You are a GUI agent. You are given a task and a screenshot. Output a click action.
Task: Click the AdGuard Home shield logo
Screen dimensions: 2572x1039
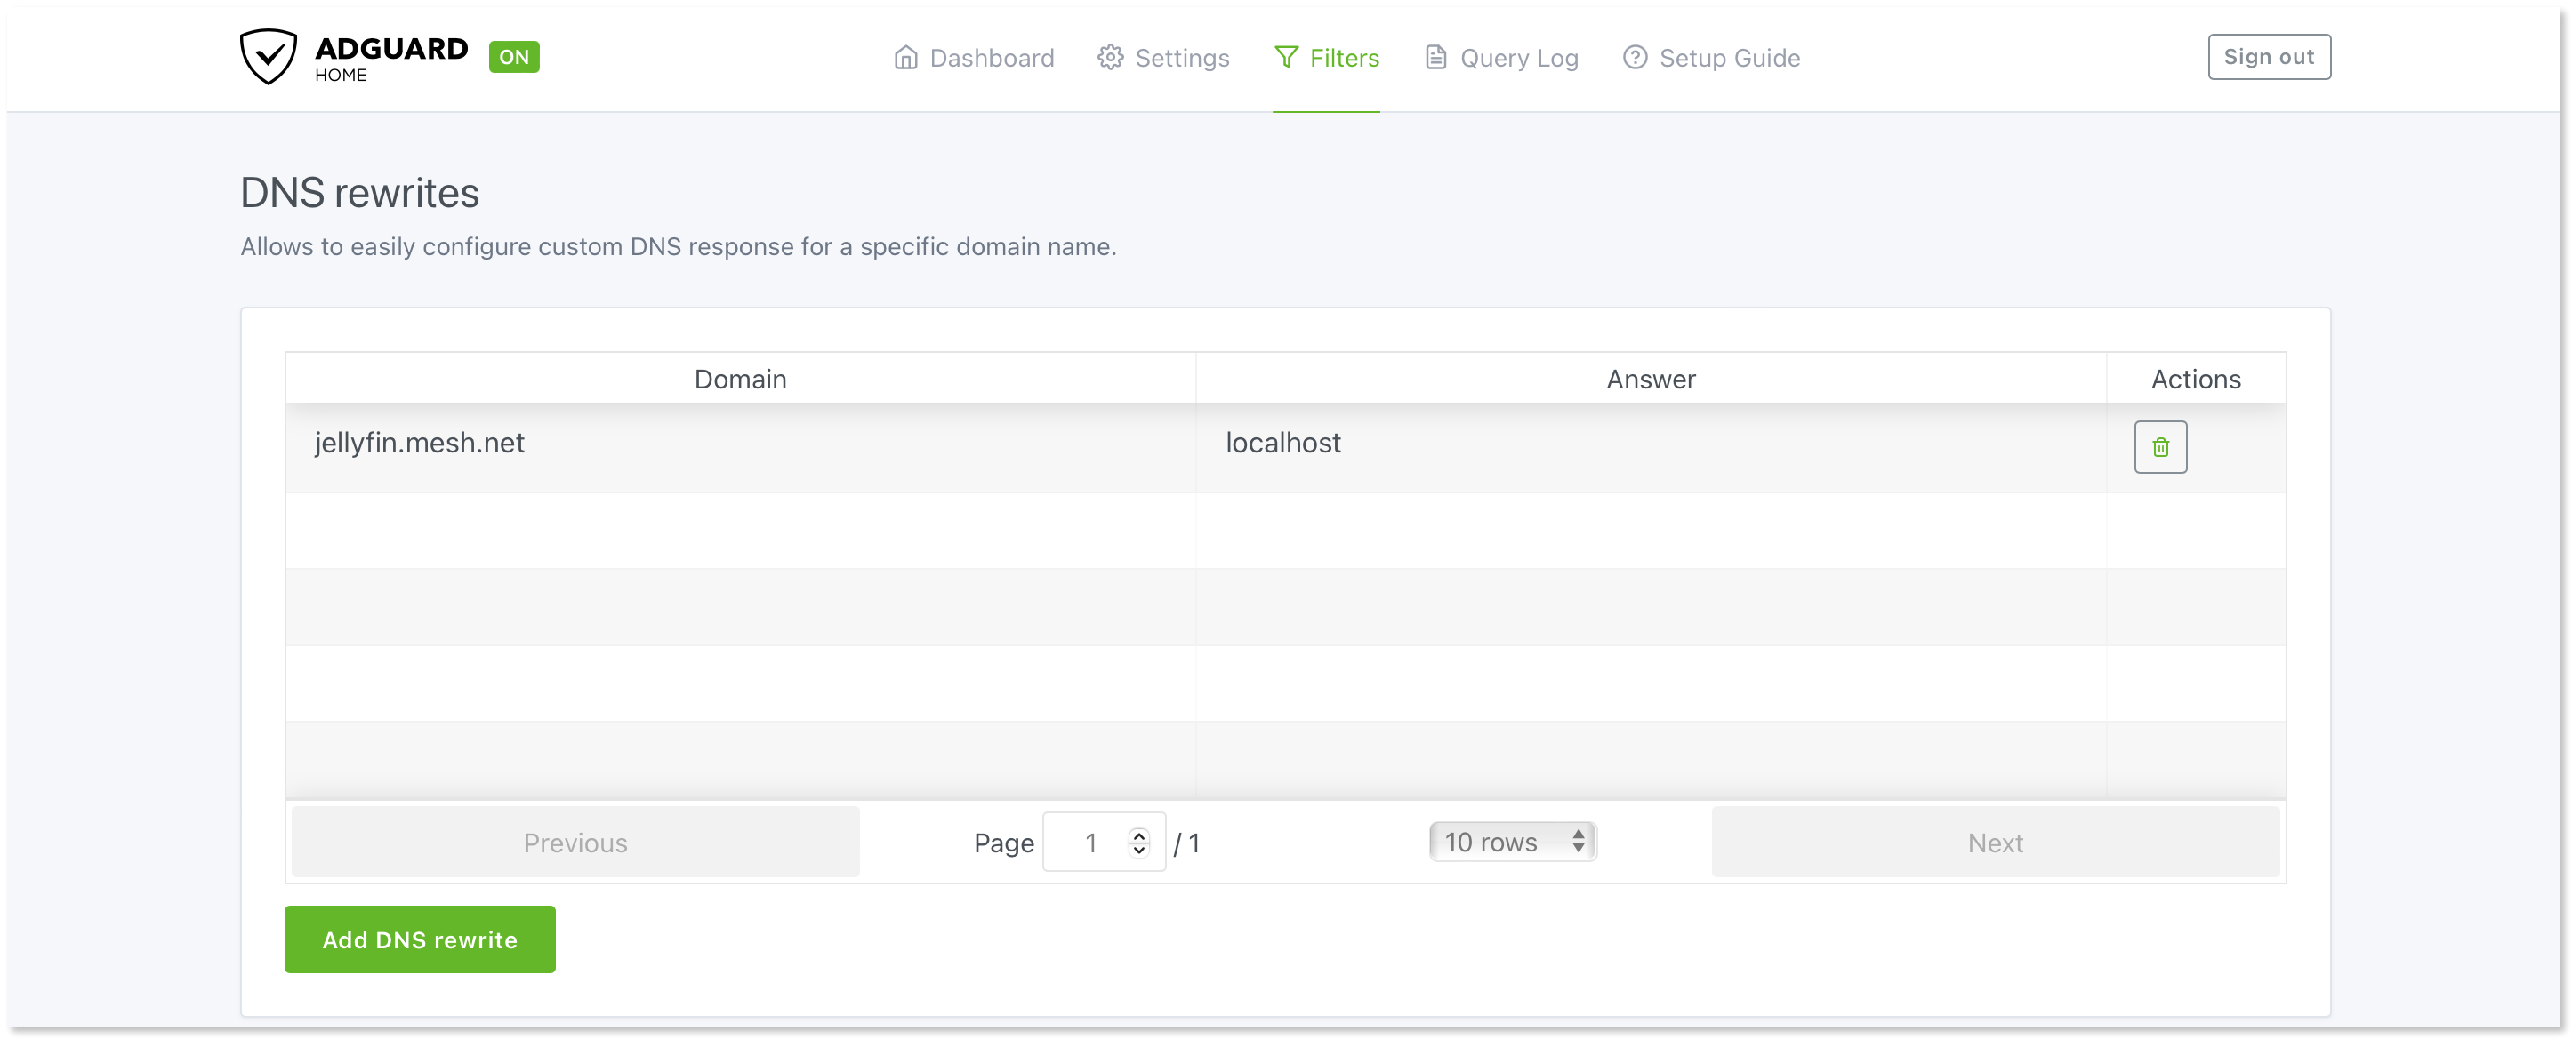click(268, 57)
